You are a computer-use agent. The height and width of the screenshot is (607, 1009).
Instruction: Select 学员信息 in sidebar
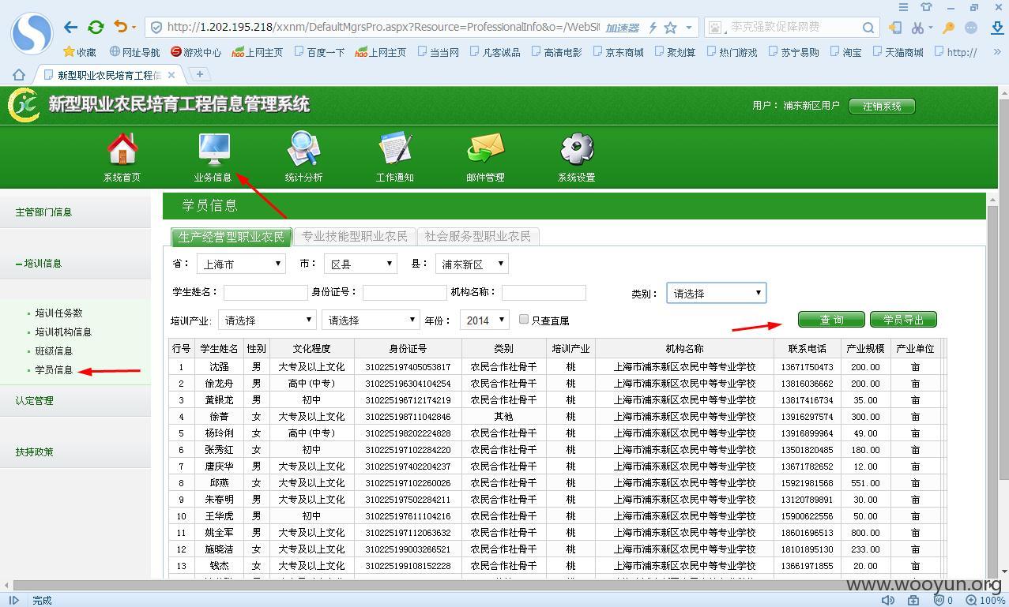[x=54, y=370]
